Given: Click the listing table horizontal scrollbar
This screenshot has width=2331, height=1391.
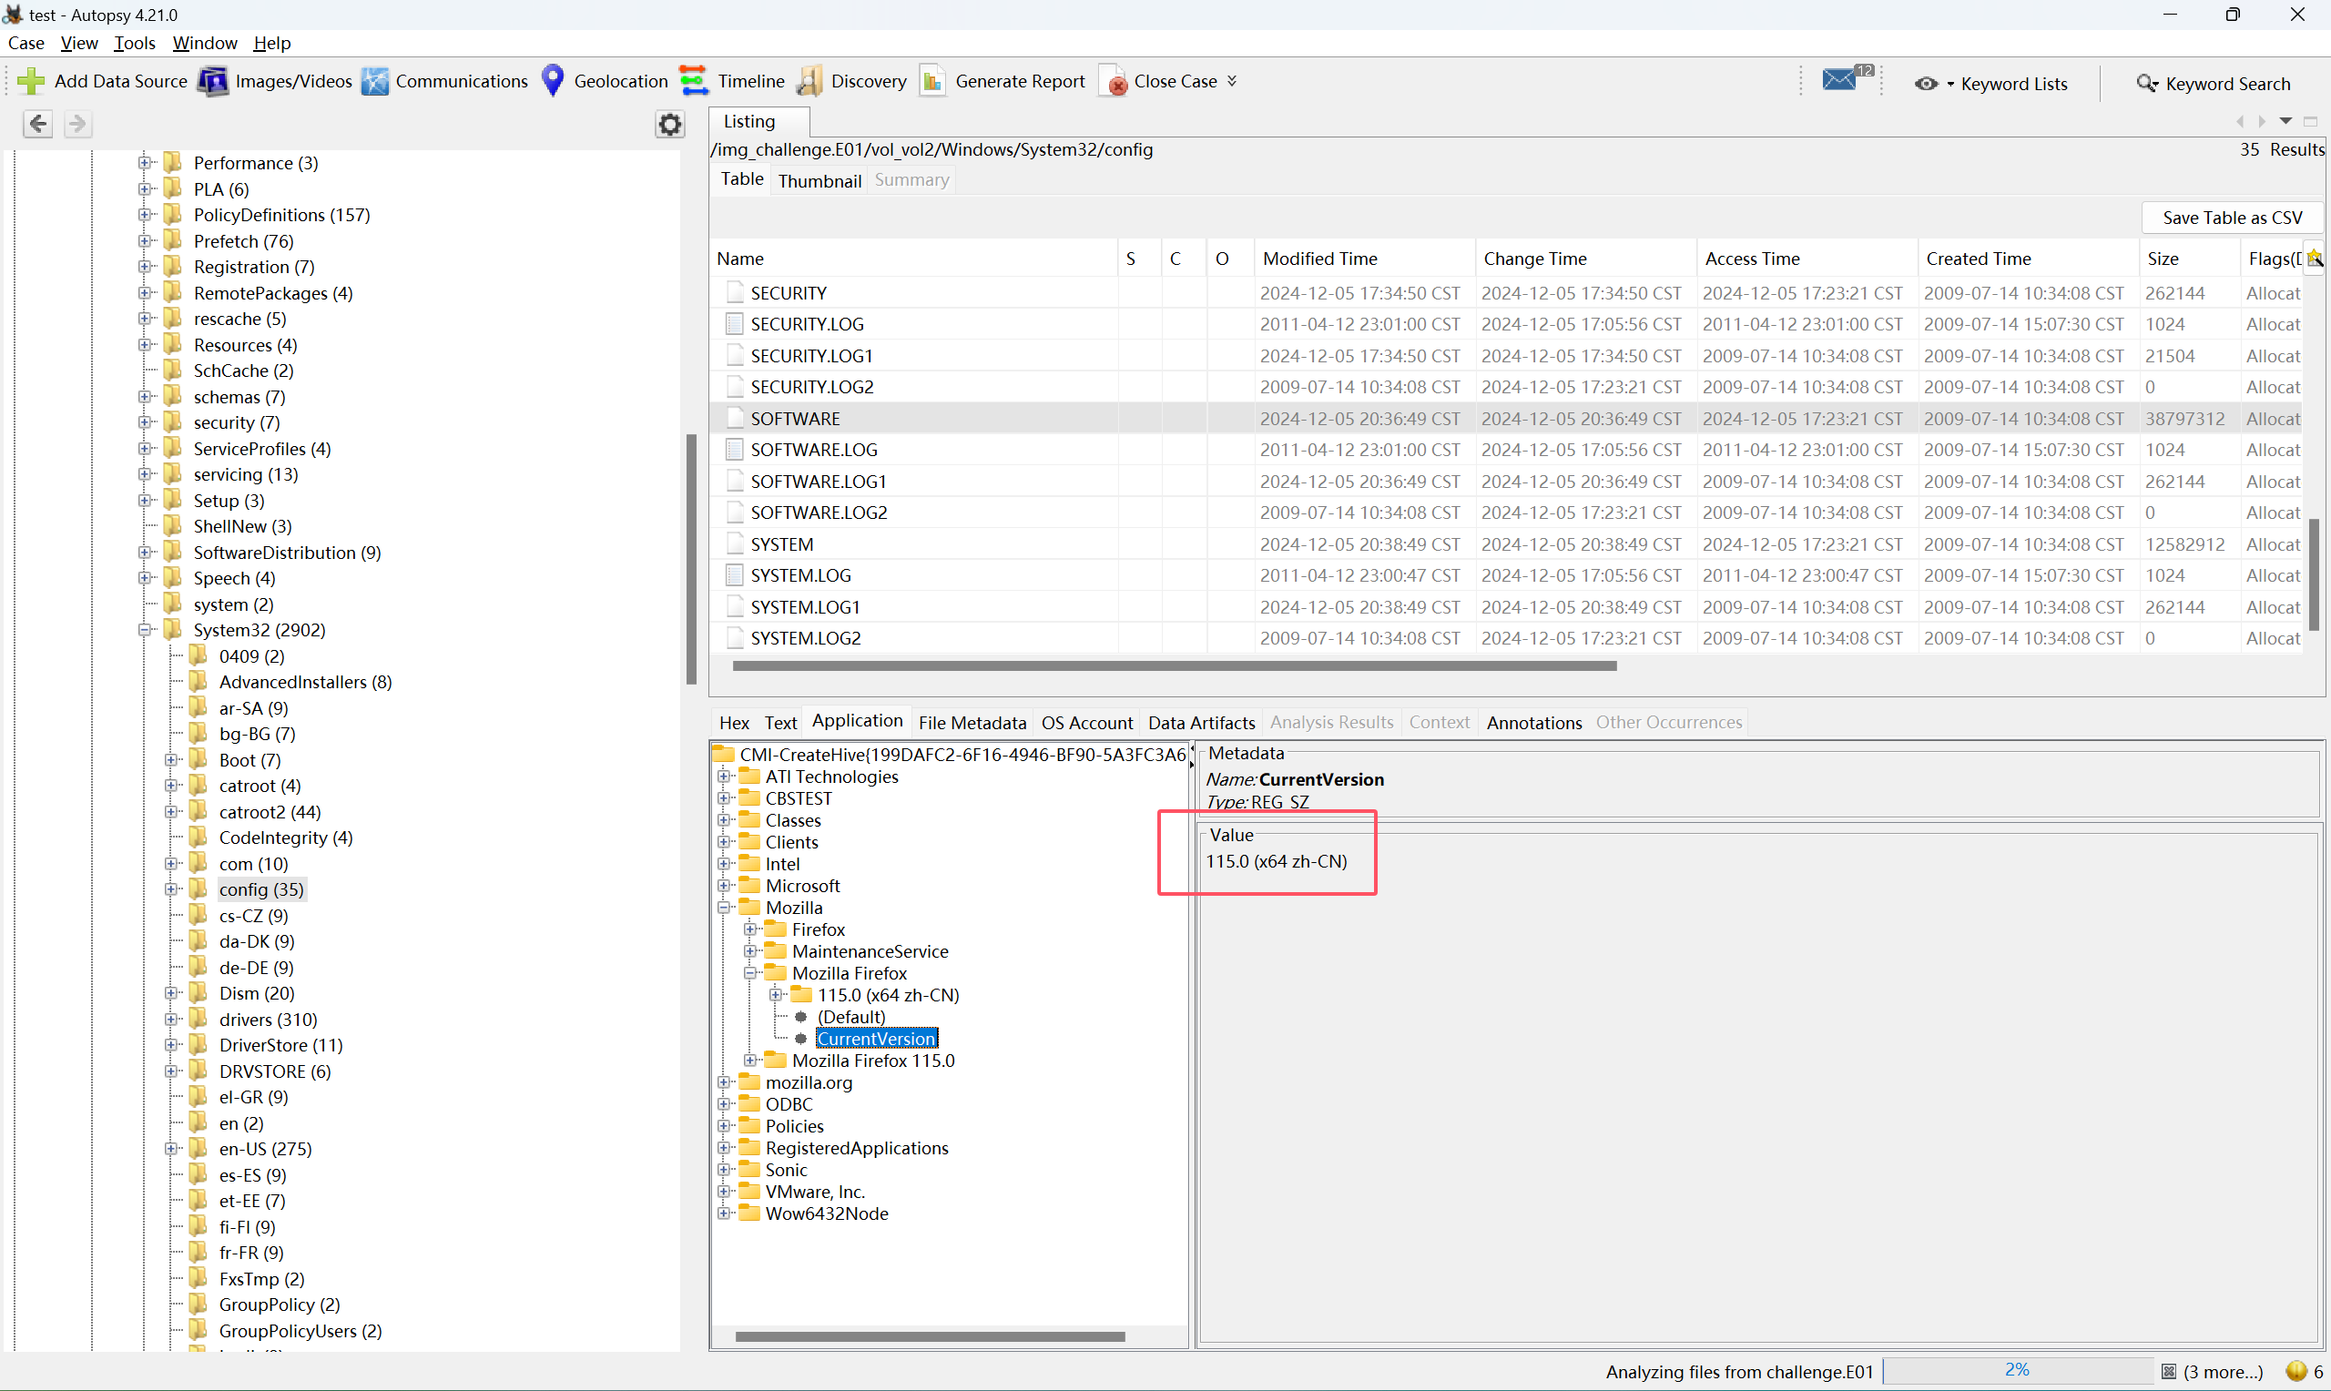Looking at the screenshot, I should tap(1175, 665).
